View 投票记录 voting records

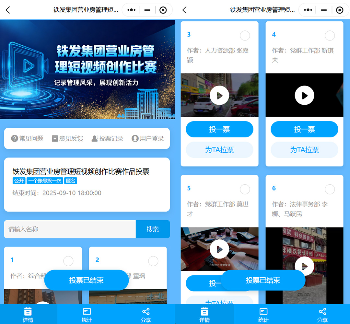point(95,139)
